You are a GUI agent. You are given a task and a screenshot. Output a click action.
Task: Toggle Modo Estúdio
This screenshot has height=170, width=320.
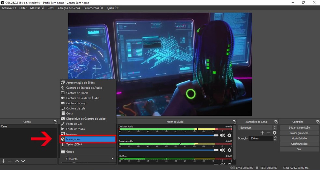(x=299, y=138)
